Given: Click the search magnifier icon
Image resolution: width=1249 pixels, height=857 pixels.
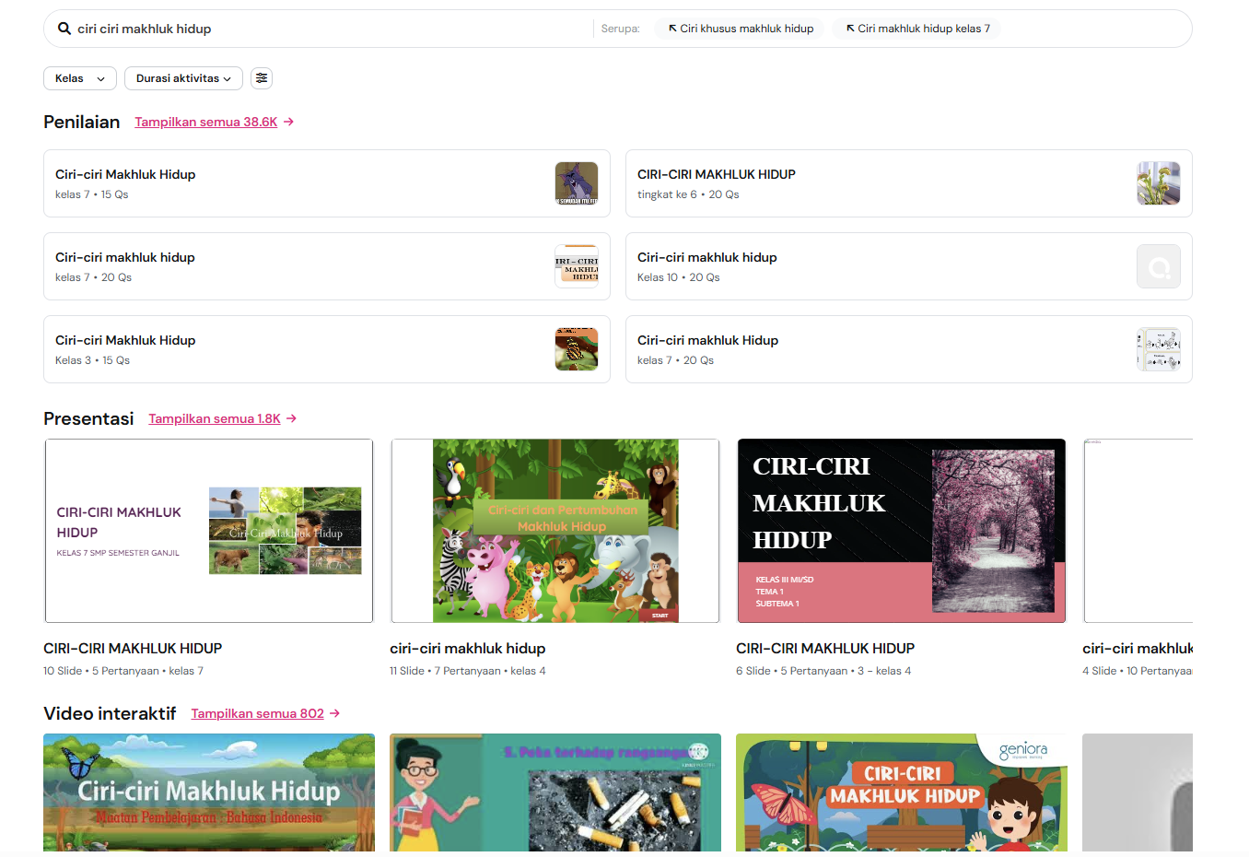Looking at the screenshot, I should [x=64, y=29].
